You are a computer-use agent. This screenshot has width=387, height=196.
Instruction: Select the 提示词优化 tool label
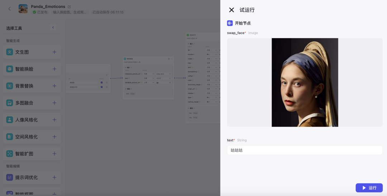pos(27,177)
